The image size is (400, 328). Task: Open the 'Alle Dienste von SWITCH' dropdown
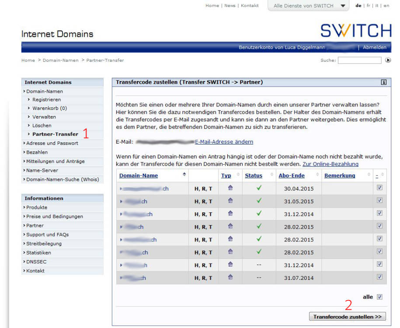[309, 6]
